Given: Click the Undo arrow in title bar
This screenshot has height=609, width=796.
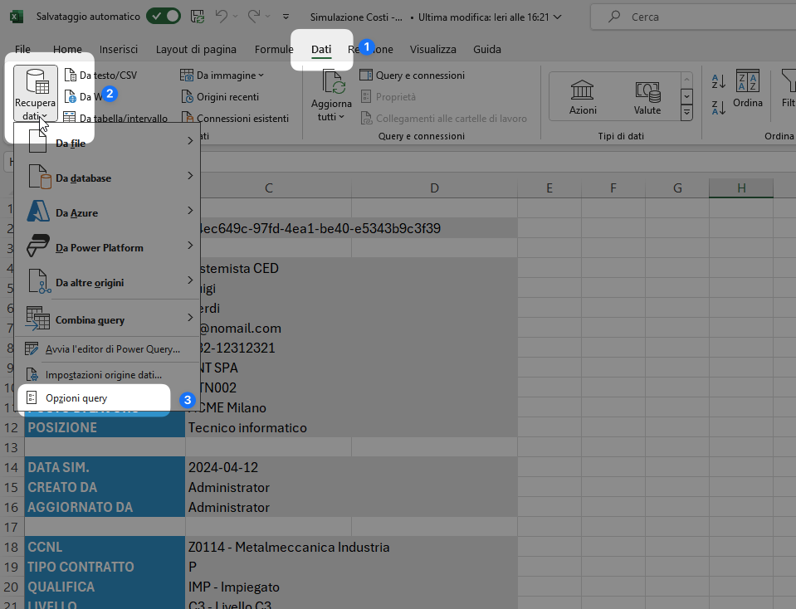Looking at the screenshot, I should (222, 16).
